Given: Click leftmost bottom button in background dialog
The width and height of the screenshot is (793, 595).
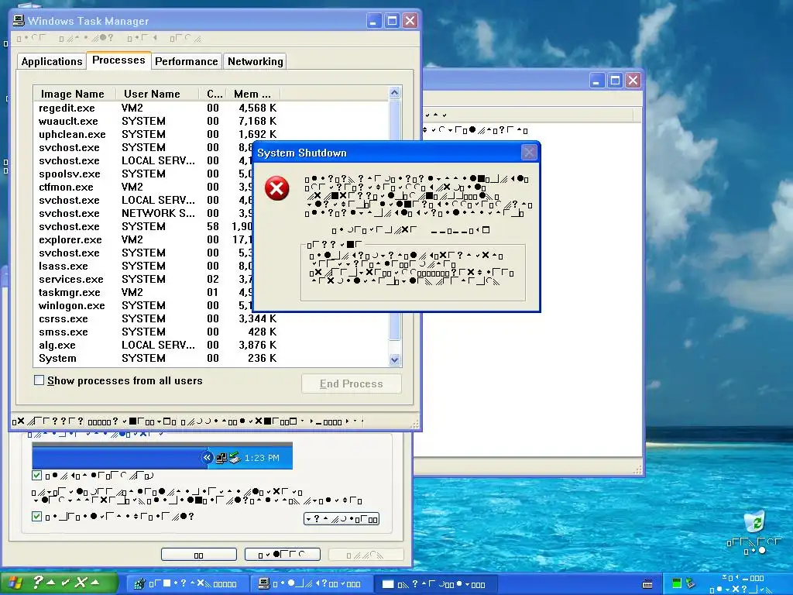Looking at the screenshot, I should coord(199,555).
